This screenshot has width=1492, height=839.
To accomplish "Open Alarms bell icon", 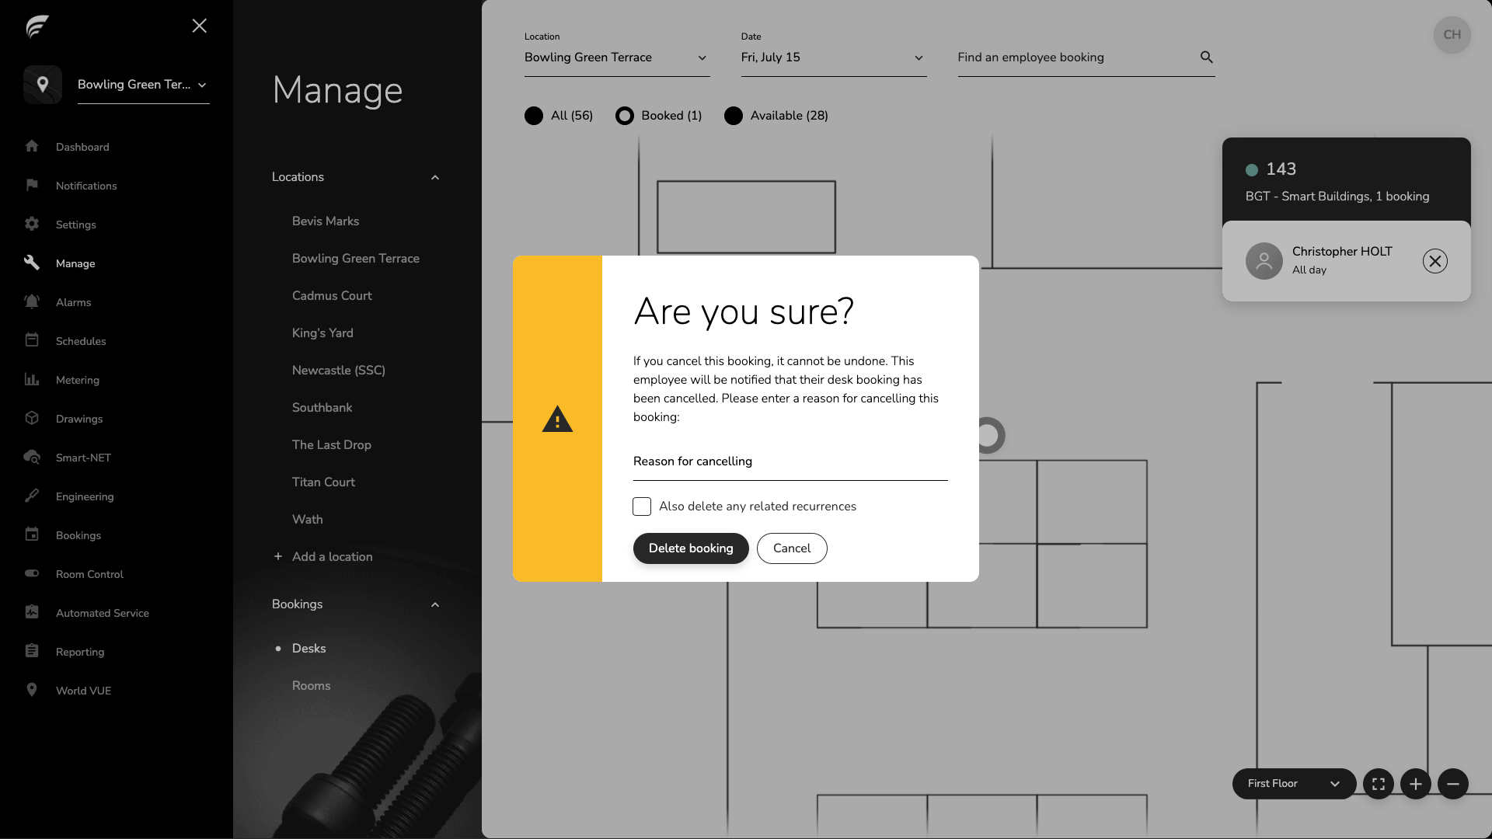I will (x=32, y=301).
